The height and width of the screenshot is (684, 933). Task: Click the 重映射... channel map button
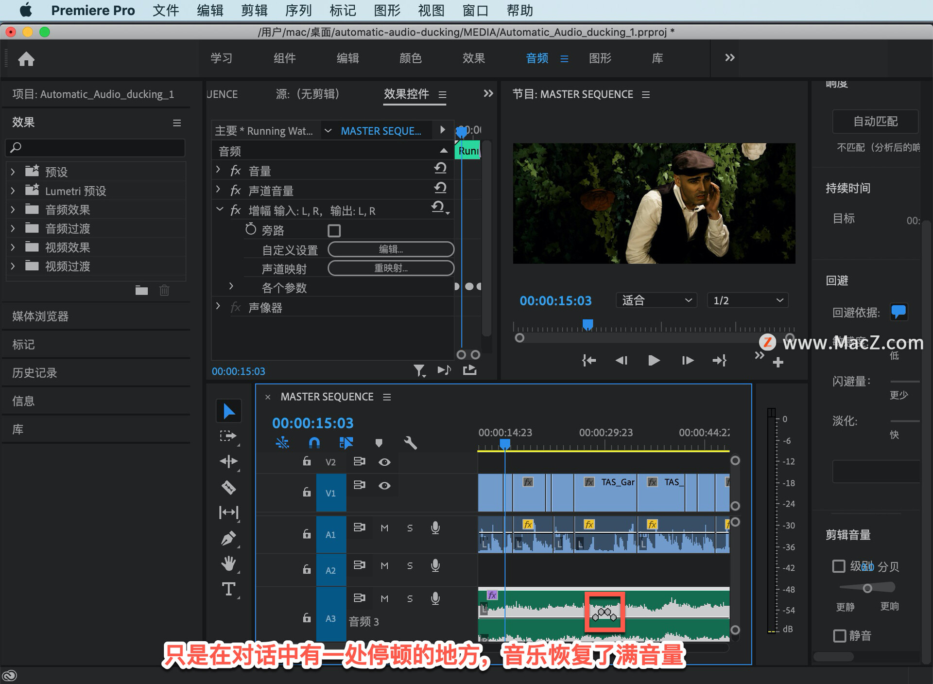391,268
